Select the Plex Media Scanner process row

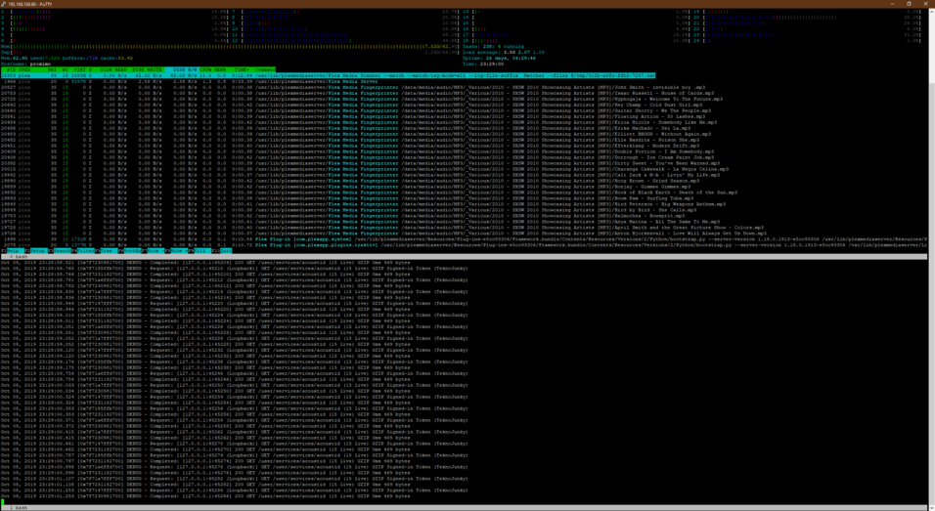pyautogui.click(x=328, y=75)
